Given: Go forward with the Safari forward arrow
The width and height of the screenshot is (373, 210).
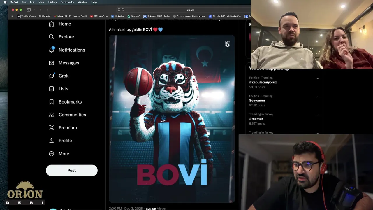Looking at the screenshot, I should click(47, 10).
